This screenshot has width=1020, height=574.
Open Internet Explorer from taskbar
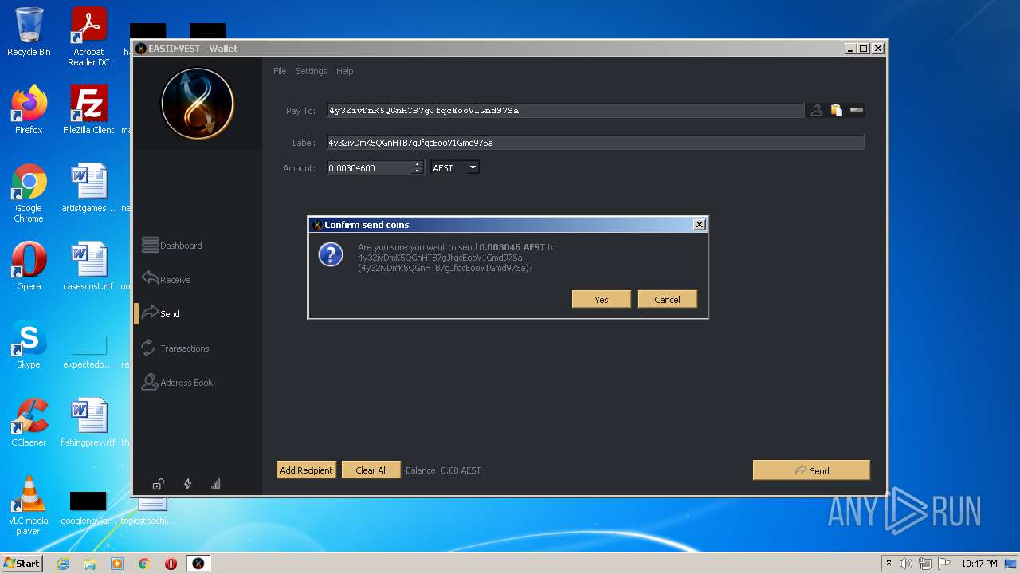point(63,564)
